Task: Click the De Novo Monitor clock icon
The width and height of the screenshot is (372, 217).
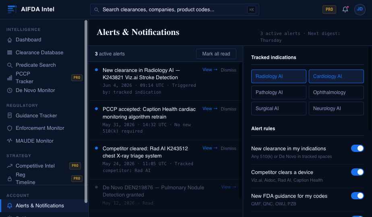Action: coord(10,90)
